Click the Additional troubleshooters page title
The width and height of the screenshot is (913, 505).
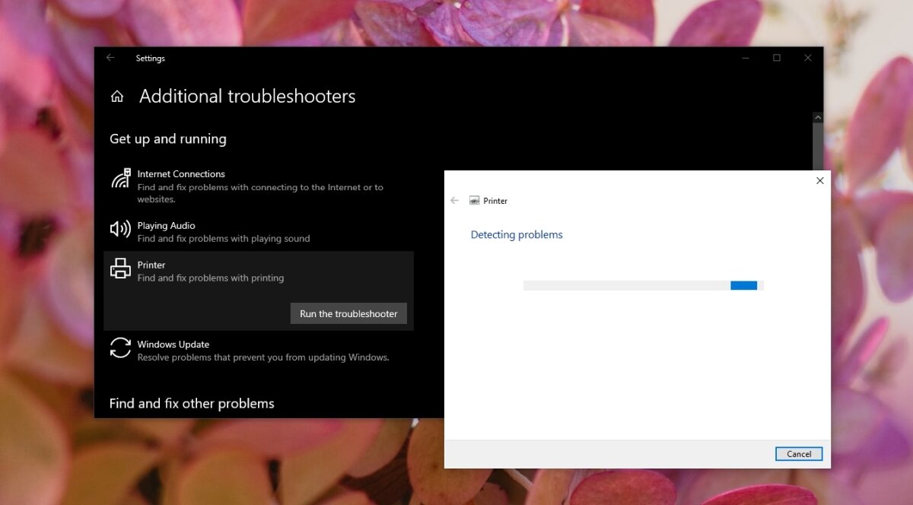(247, 96)
